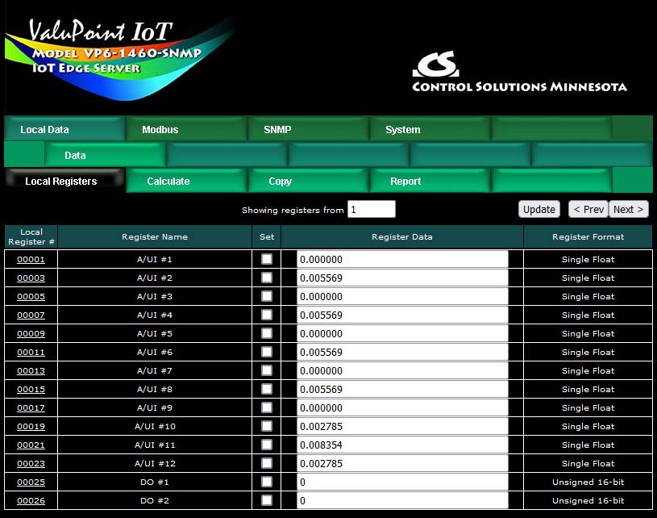The image size is (657, 518).
Task: Click the Control Solutions Minnesota logo
Action: (518, 73)
